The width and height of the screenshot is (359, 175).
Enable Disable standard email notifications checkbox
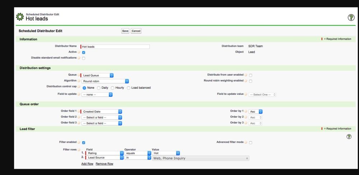click(x=84, y=58)
